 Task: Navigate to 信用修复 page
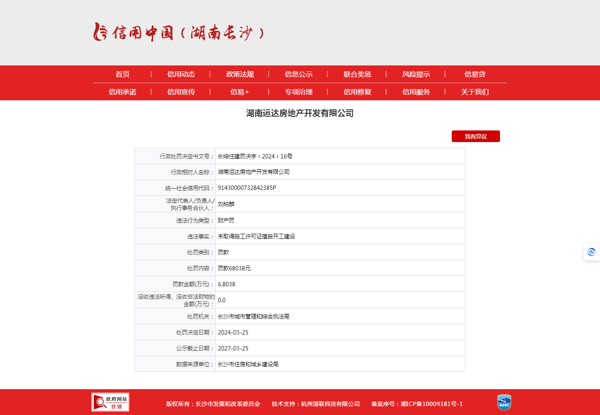coord(357,92)
